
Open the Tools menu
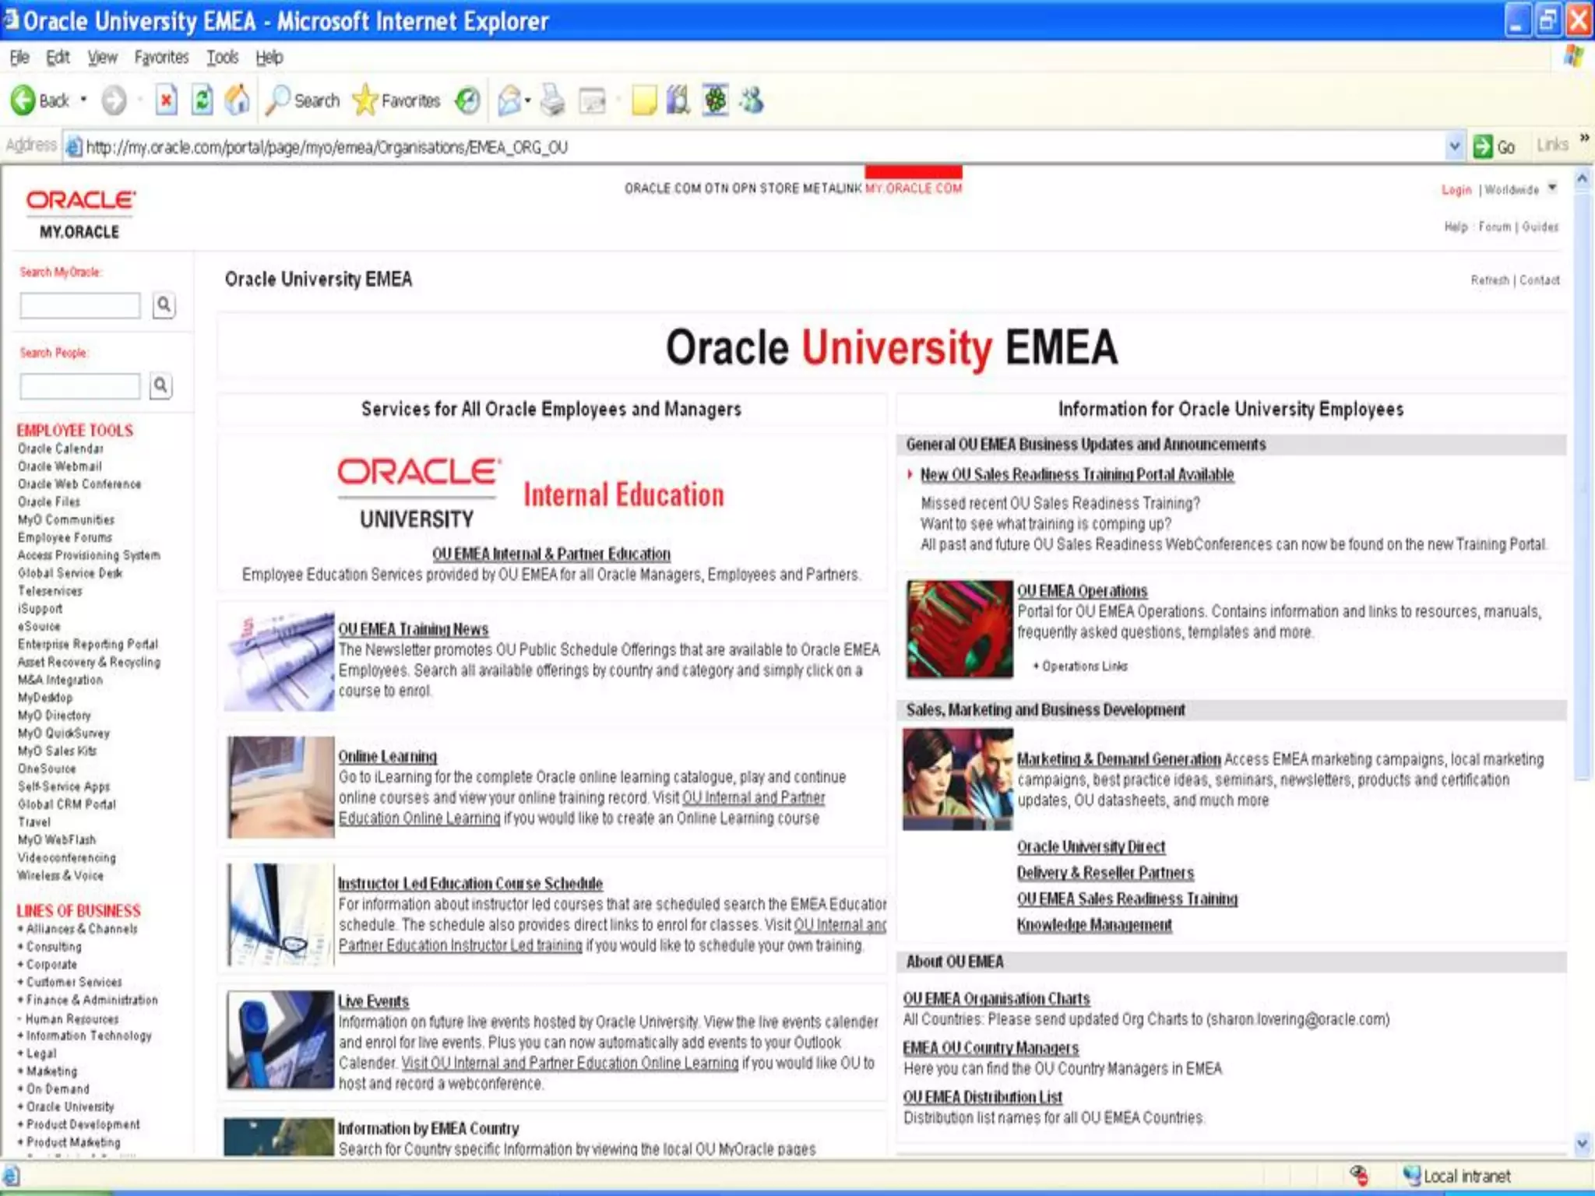[222, 58]
